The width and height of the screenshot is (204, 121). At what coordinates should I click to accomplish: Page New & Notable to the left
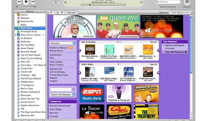80,50
